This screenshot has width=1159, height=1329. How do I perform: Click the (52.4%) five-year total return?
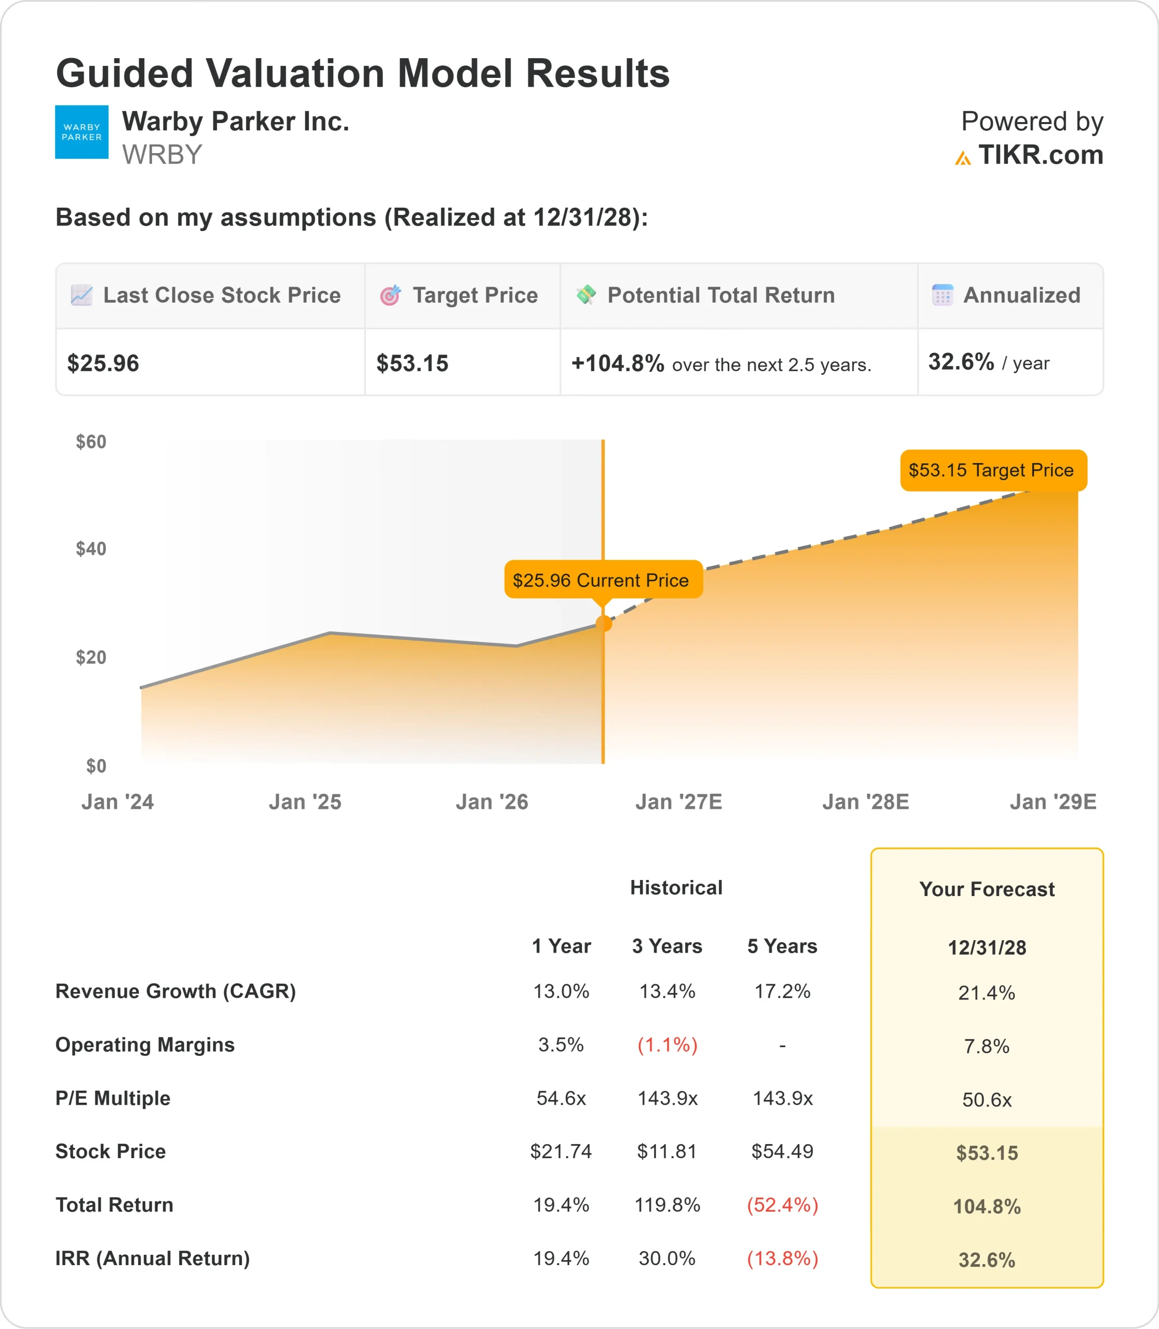[783, 1205]
